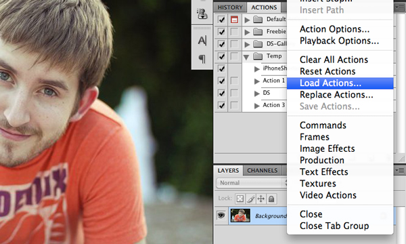The height and width of the screenshot is (244, 406).
Task: Toggle dialog box for Action 3
Action: click(x=234, y=105)
